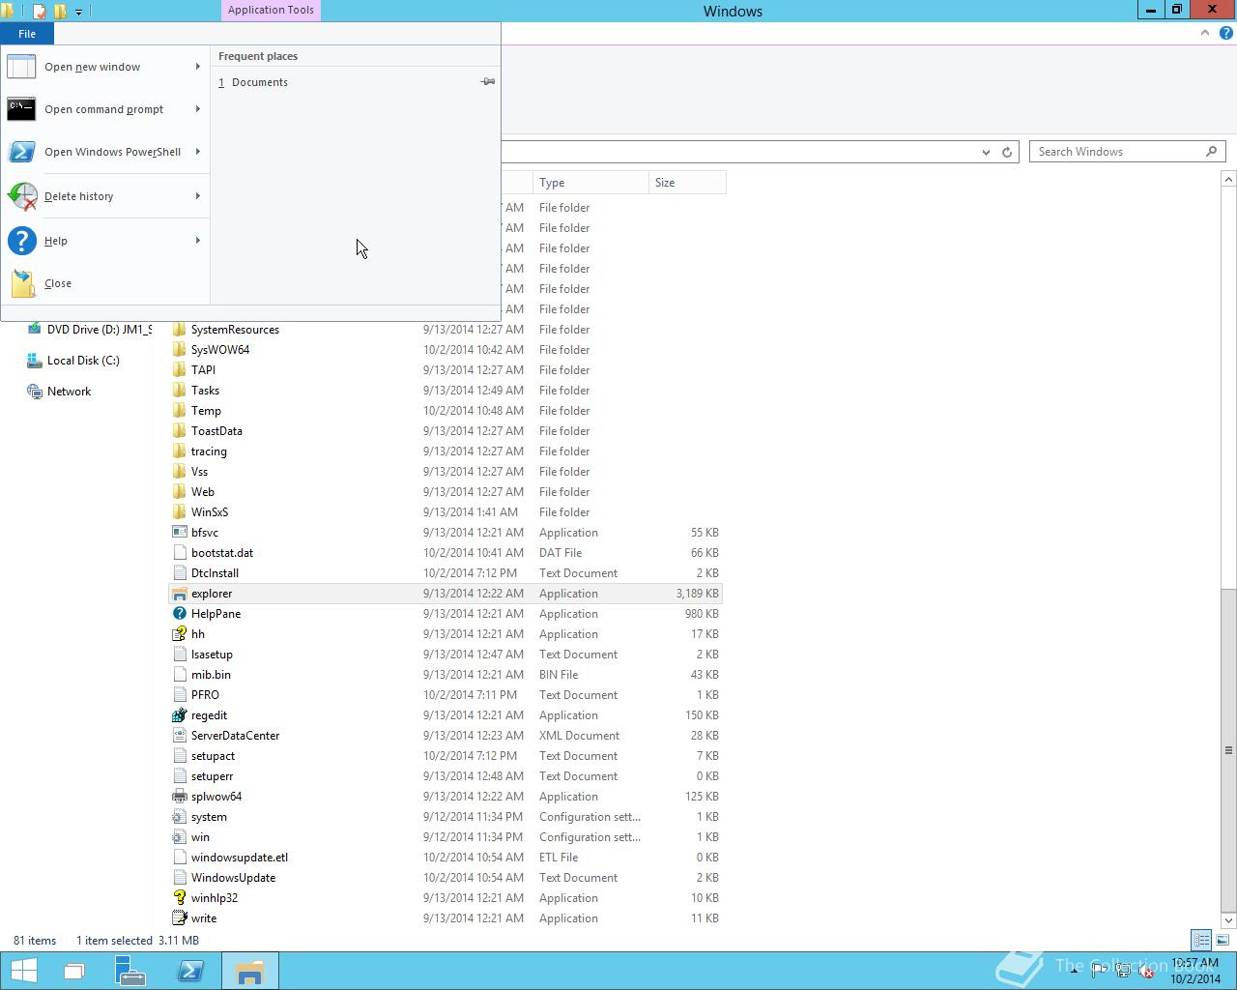Click the Close folder icon in File menu

tap(22, 283)
